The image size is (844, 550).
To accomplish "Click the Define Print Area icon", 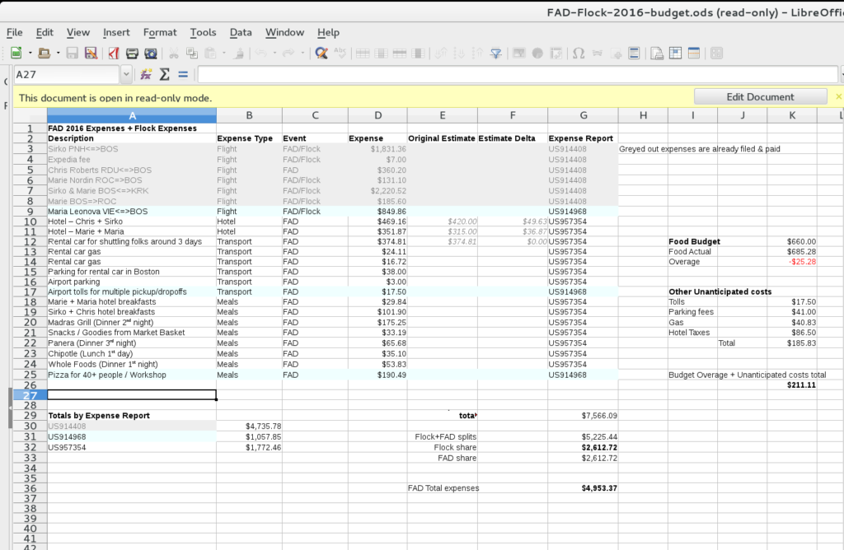I will 657,54.
